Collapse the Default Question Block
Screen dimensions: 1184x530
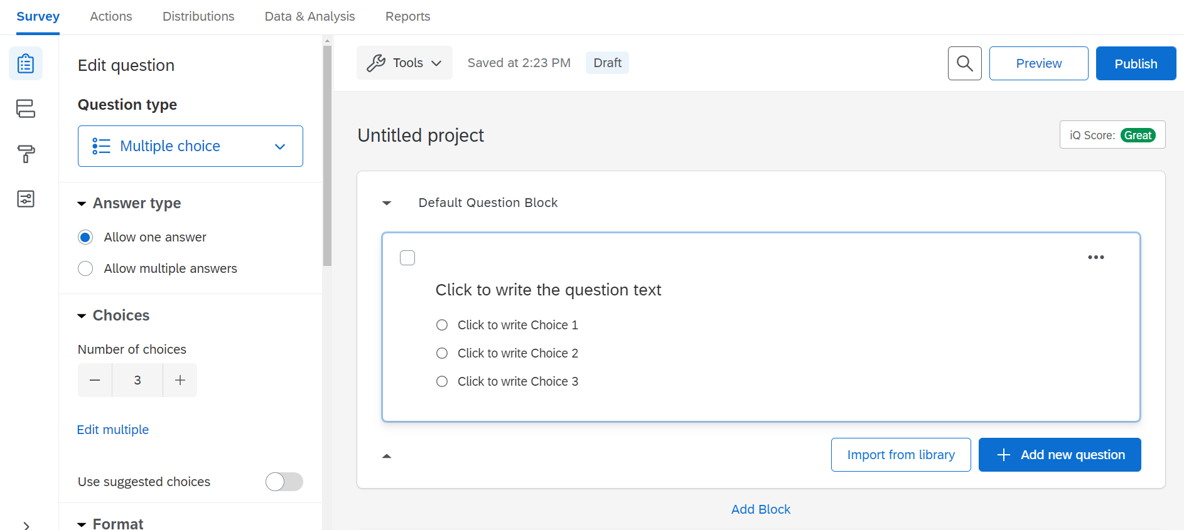pyautogui.click(x=387, y=203)
